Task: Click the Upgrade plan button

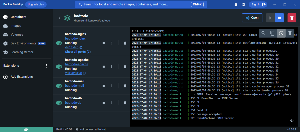Action: [x=36, y=4]
